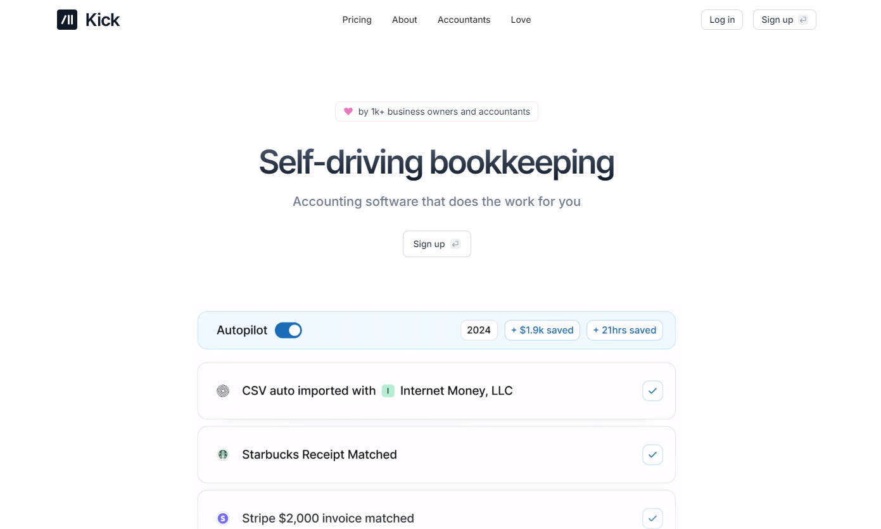Open the Love page link
Screen dimensions: 881x529
click(x=521, y=20)
